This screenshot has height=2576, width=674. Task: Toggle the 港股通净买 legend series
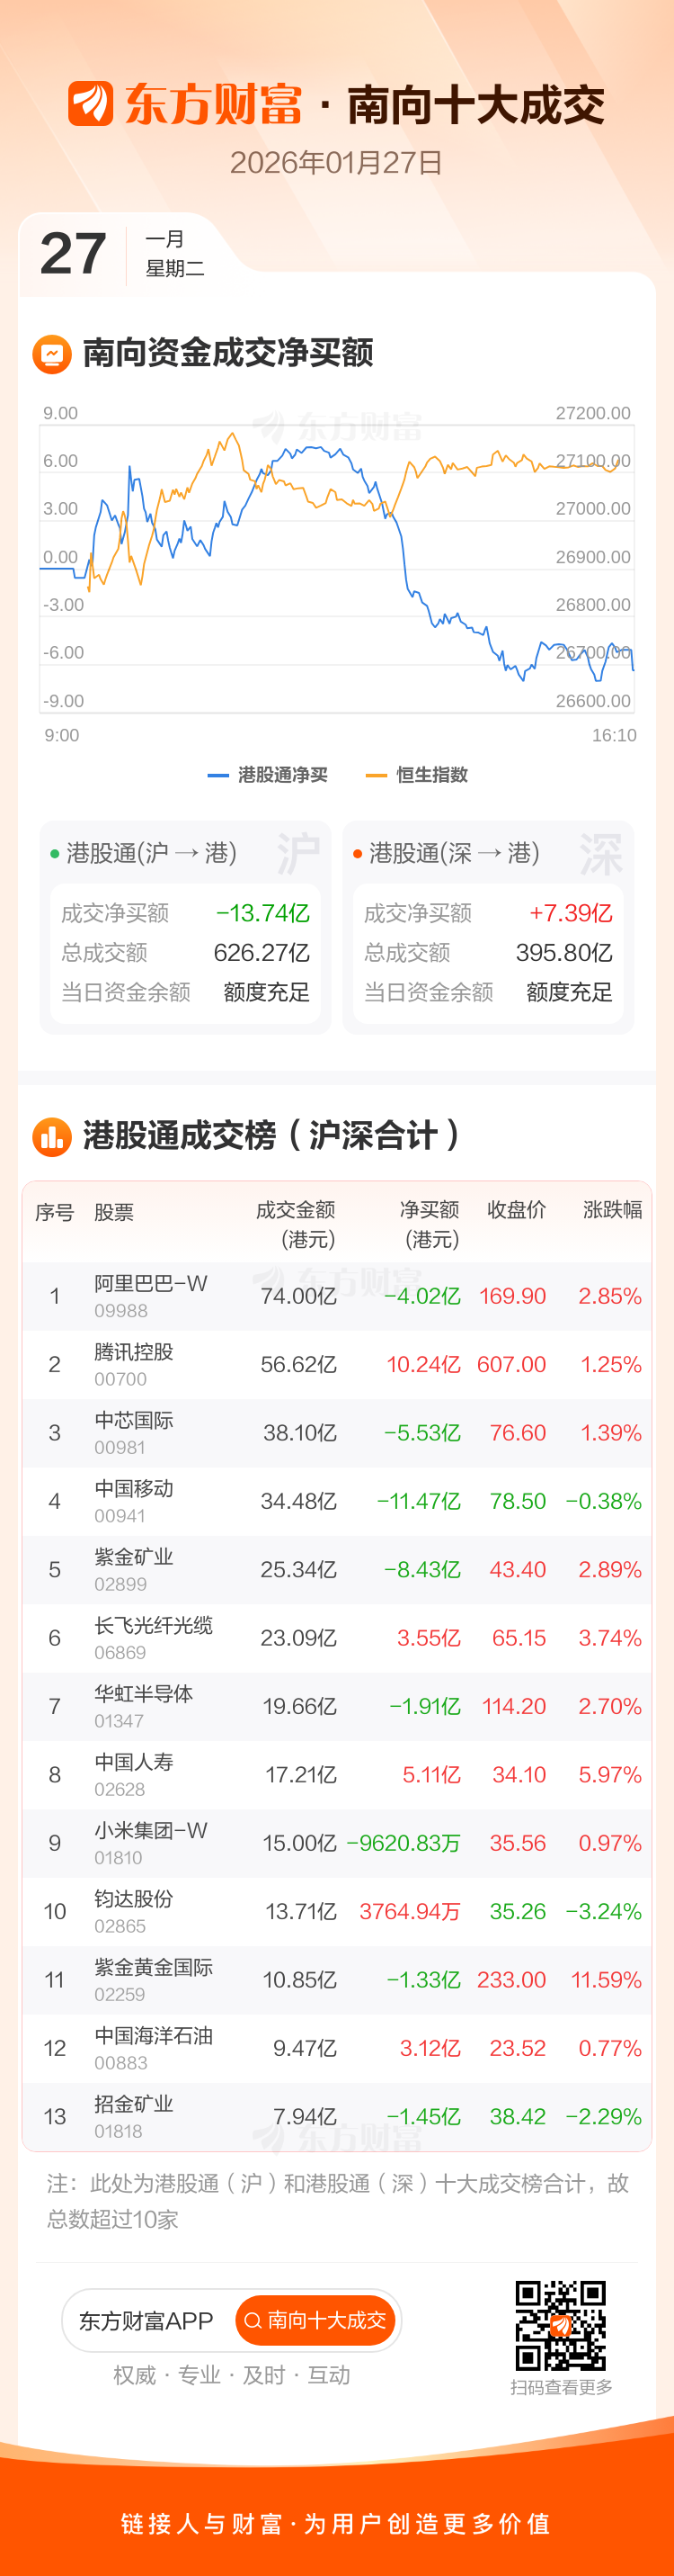coord(268,775)
